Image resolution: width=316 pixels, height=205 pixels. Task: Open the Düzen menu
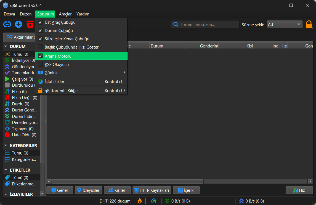26,14
